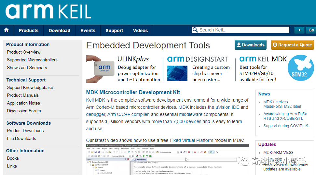Viewport: 316px width, 175px height.
Task: Click the STM32 butterfly badge
Action: pos(300,68)
